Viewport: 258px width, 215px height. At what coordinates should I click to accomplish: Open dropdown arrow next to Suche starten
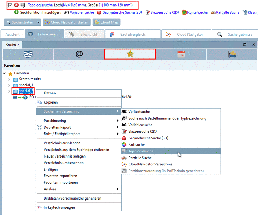click(38, 22)
